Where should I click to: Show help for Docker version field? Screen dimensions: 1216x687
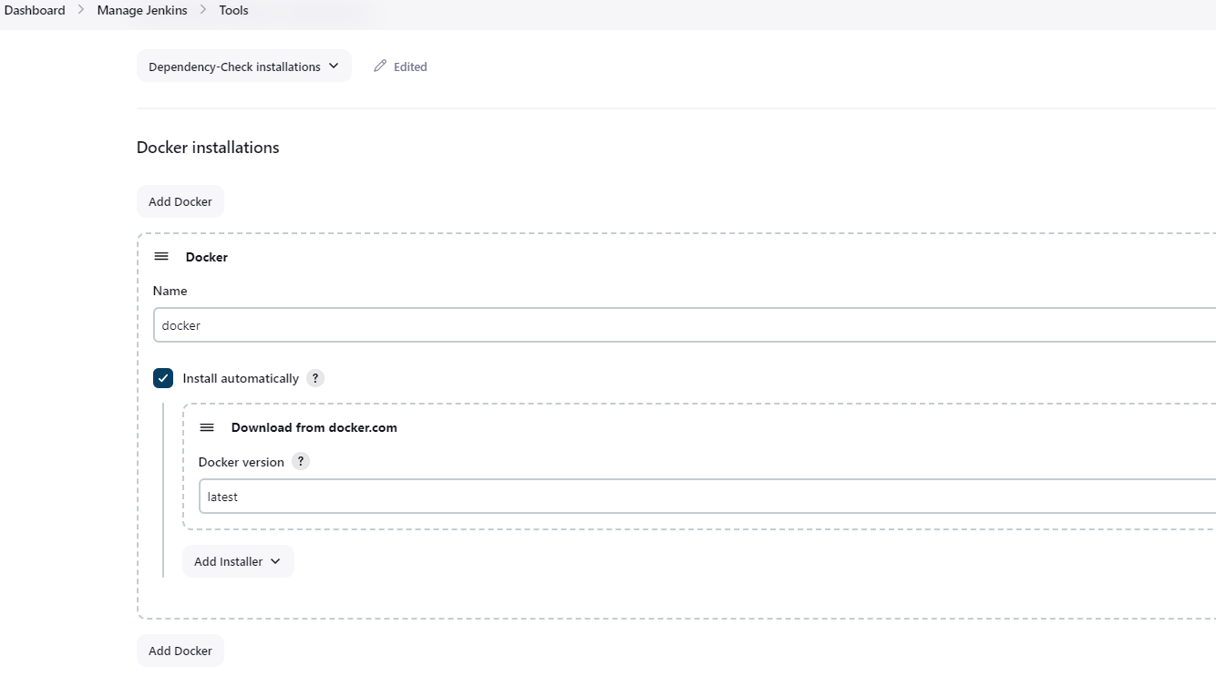(x=301, y=462)
